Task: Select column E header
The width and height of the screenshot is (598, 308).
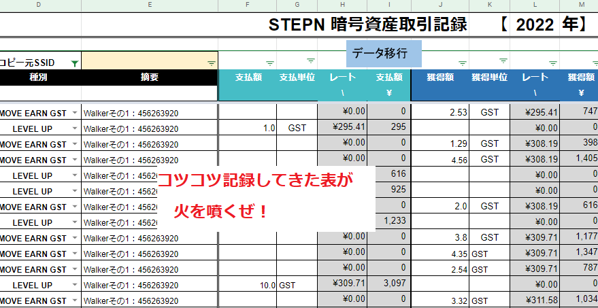Action: pyautogui.click(x=150, y=5)
